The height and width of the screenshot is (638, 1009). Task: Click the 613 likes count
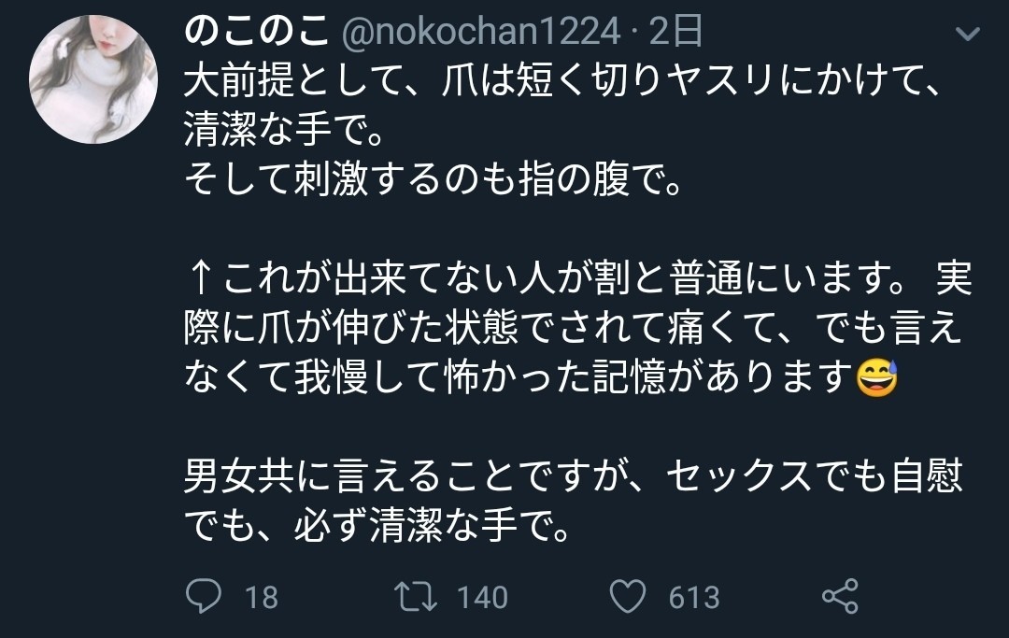(694, 597)
